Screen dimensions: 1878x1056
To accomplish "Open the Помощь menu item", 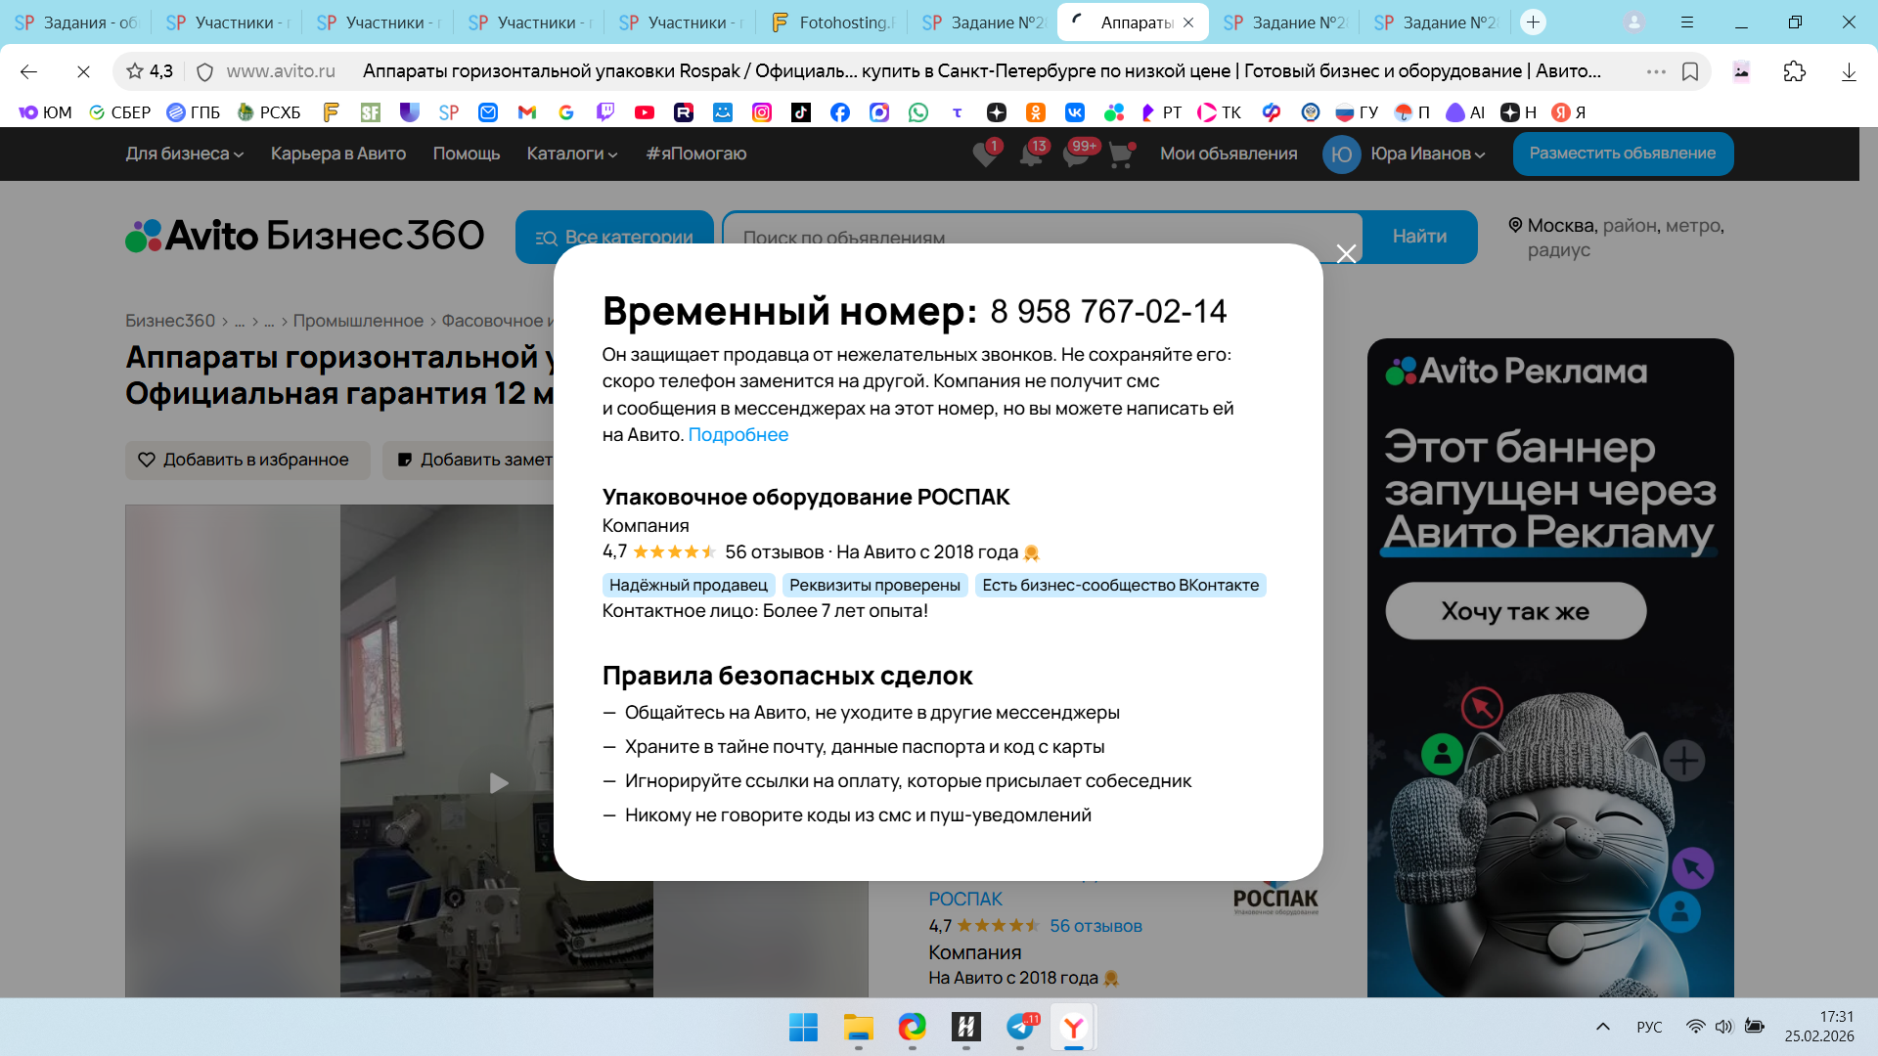I will pyautogui.click(x=466, y=154).
